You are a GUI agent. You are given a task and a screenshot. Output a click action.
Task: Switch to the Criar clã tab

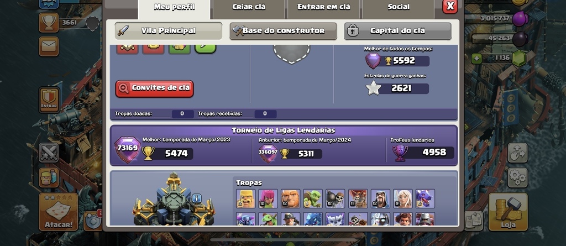(x=249, y=7)
